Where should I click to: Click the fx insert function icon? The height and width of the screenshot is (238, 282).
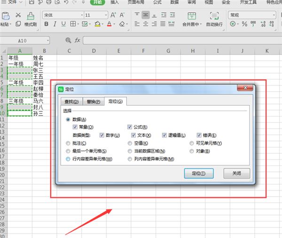[x=78, y=40]
